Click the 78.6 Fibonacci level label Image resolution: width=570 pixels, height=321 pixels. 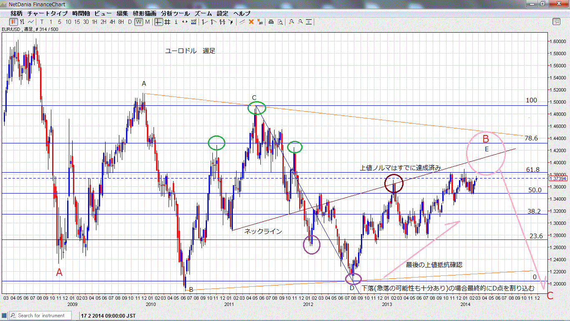click(531, 138)
